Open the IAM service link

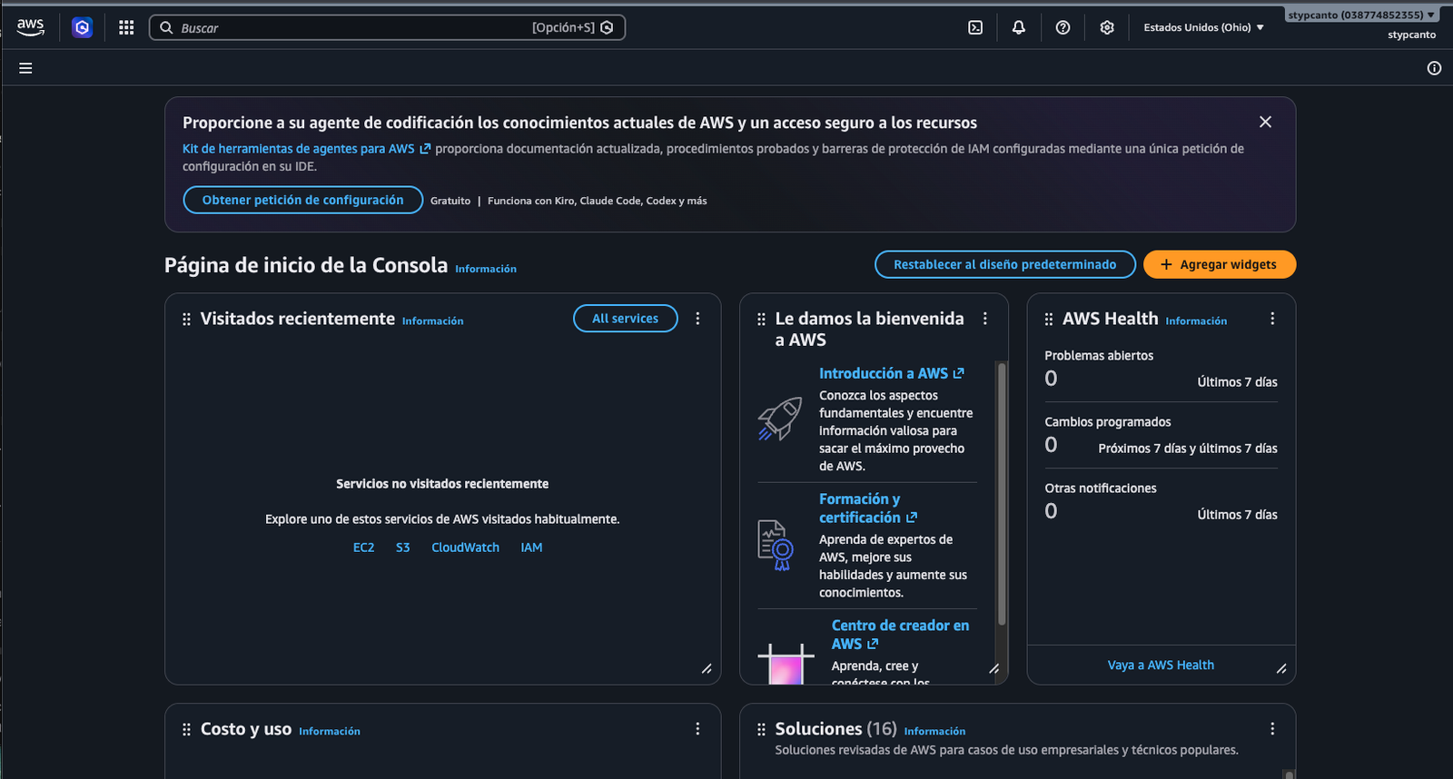coord(531,547)
